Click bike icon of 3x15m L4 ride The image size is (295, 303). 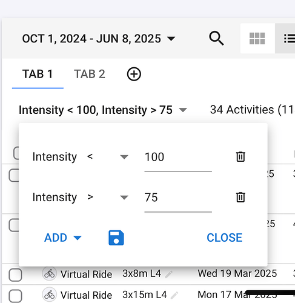(50, 295)
